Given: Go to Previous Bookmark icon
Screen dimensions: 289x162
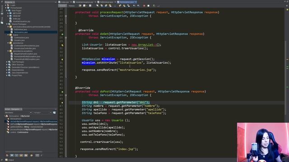Looking at the screenshot, I should point(120,6).
